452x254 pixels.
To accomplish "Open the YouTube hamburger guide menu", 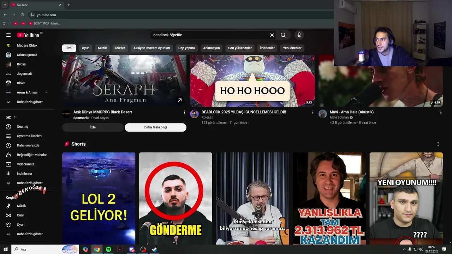I will 8,35.
